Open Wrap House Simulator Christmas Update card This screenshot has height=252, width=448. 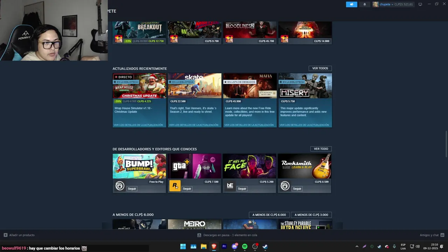tap(139, 86)
